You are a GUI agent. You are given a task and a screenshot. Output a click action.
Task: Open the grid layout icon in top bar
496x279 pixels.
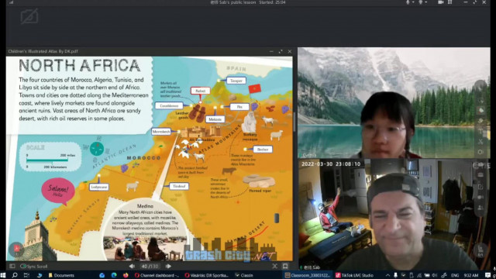(449, 2)
